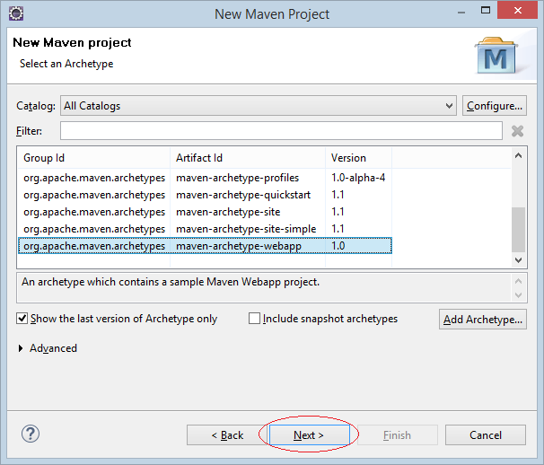Image resolution: width=544 pixels, height=465 pixels.
Task: Select the maven-archetype-site row
Action: 205,212
